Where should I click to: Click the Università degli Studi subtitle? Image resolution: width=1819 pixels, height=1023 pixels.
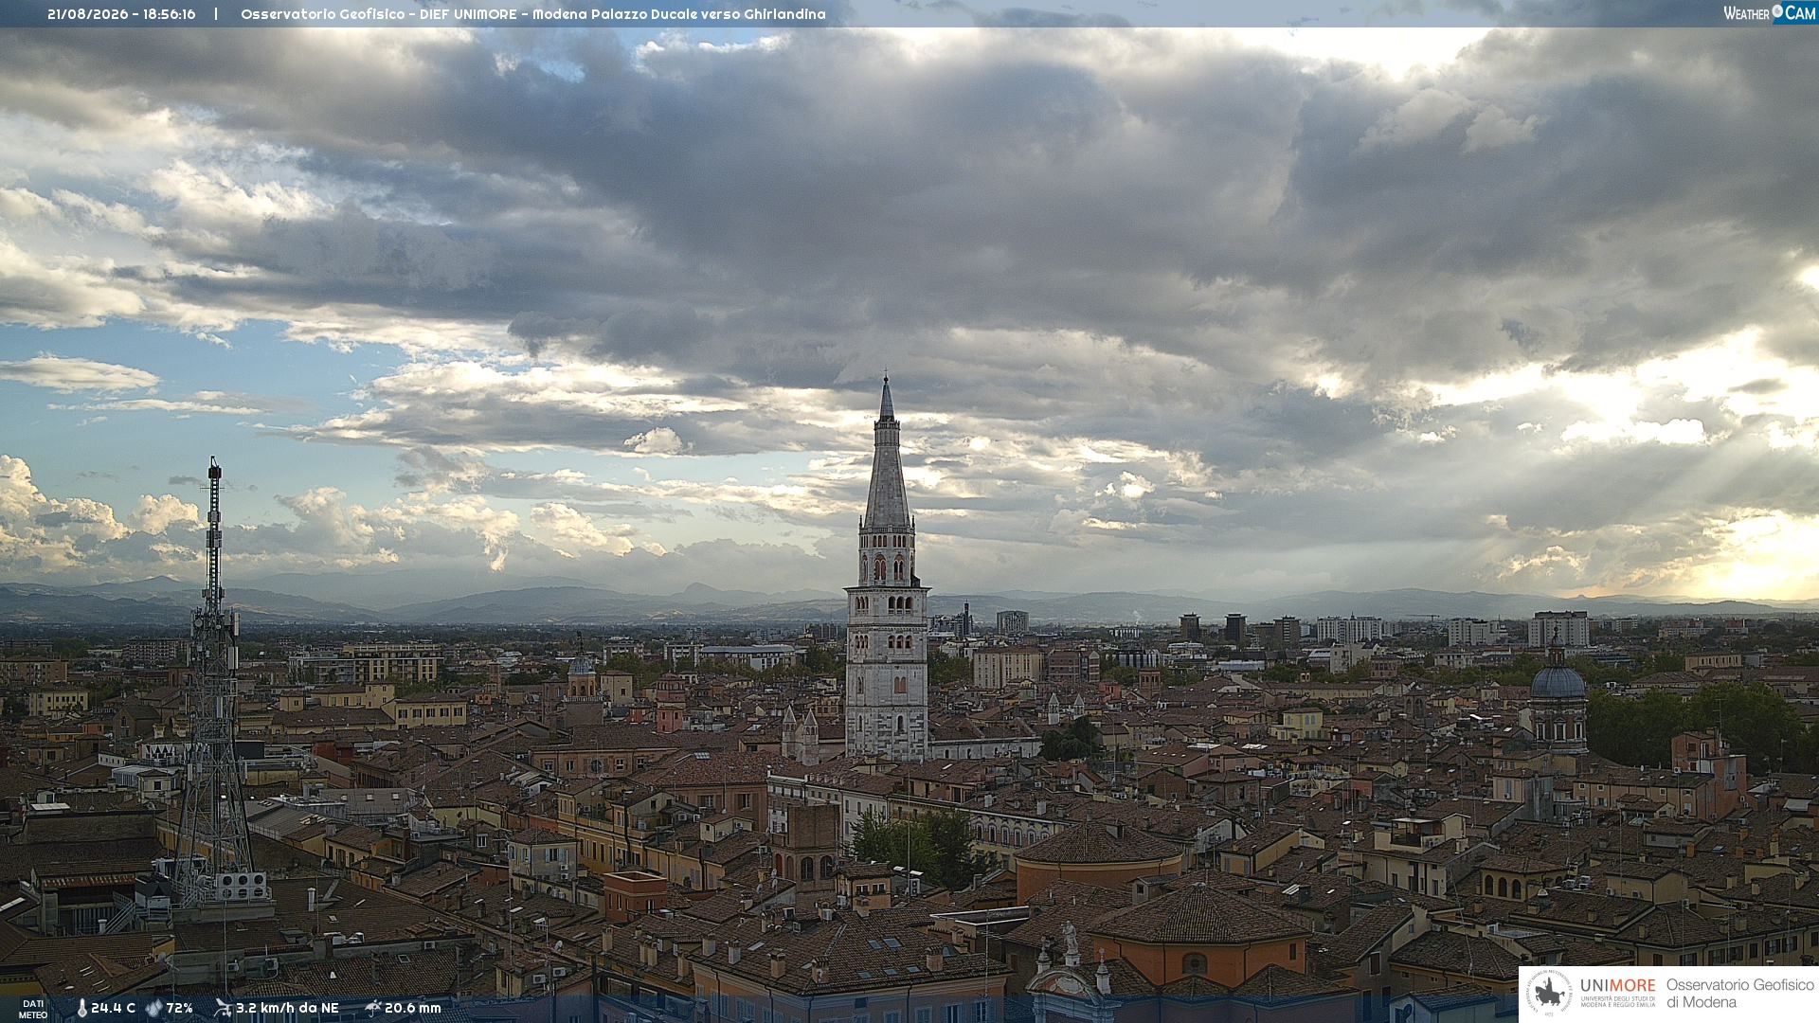1617,1001
